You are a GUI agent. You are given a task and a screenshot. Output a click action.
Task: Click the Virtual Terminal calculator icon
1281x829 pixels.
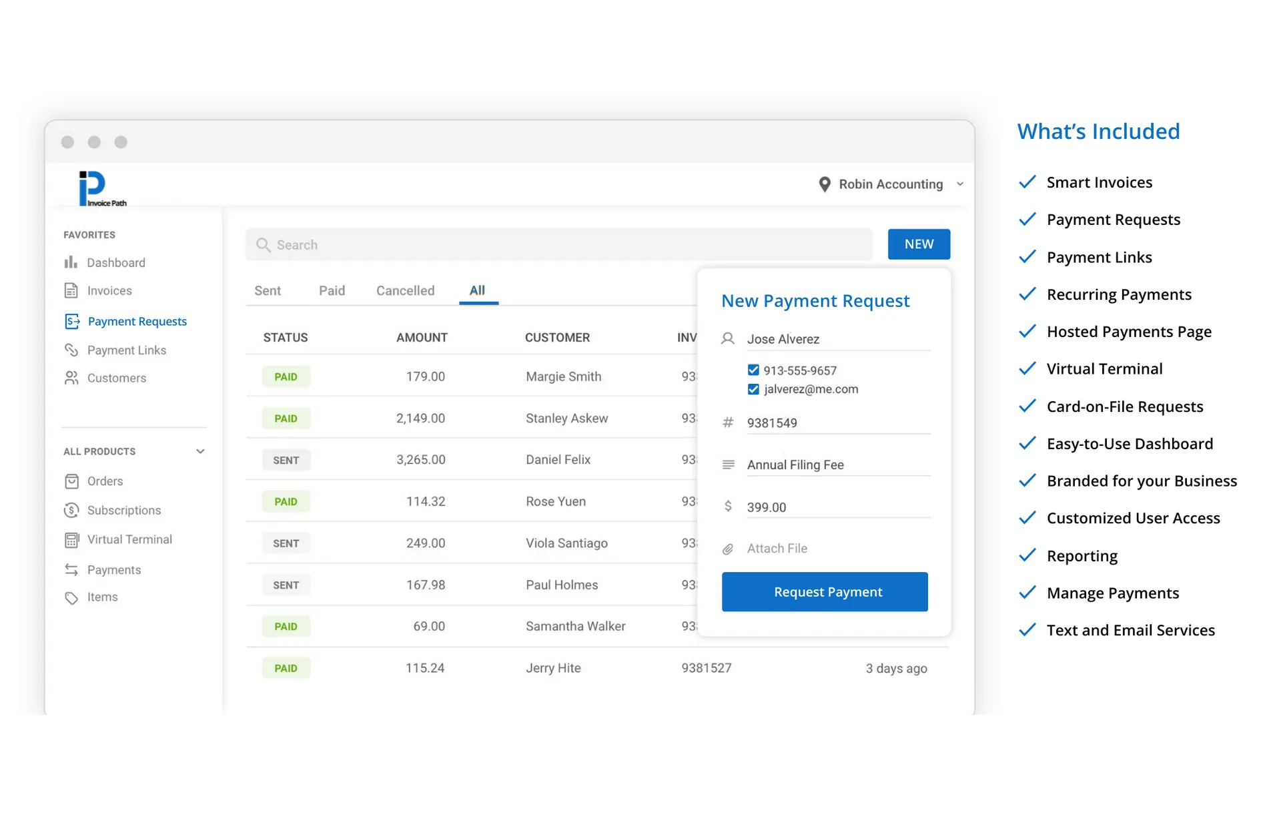tap(71, 539)
